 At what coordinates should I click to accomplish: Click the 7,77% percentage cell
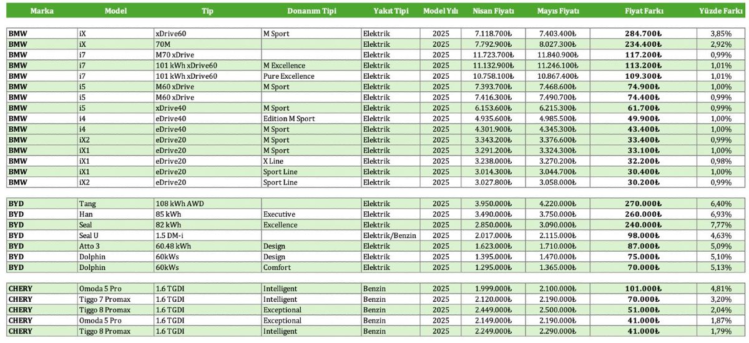pos(720,225)
